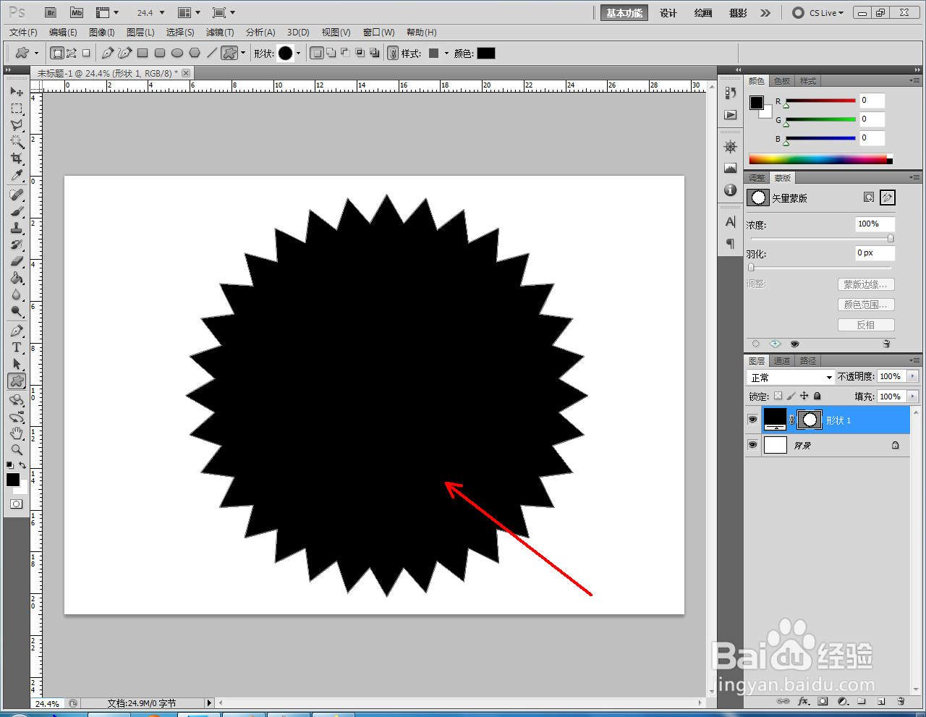Select the Pen tool in toolbox
Viewport: 926px width, 717px height.
pos(17,331)
